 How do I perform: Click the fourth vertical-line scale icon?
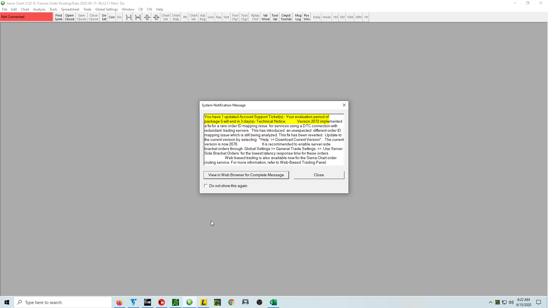click(x=156, y=17)
